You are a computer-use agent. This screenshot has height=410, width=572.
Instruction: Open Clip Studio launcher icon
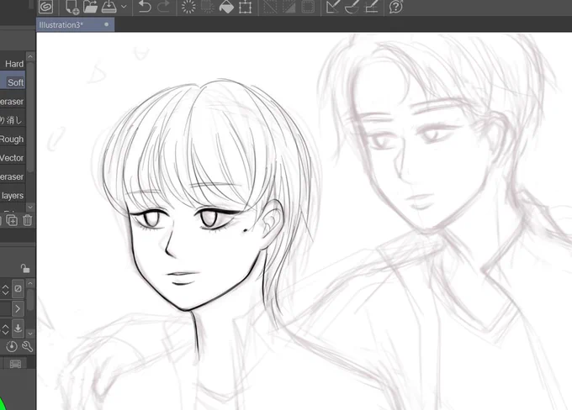click(x=46, y=7)
